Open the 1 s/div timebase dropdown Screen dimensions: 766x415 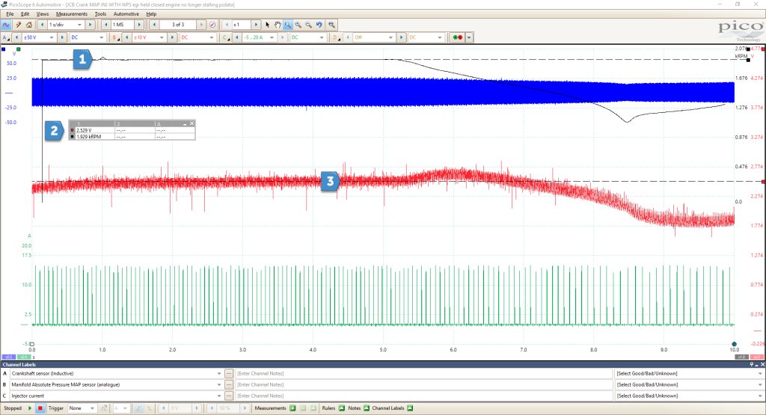(66, 25)
